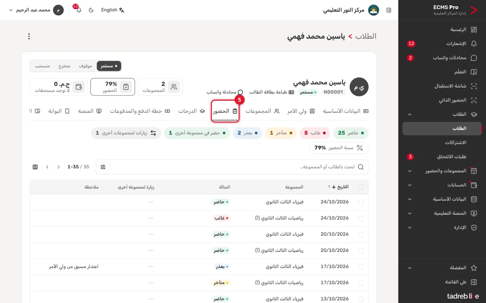Click the 0 ج.م. dues wallet card
486x303 pixels.
[x=58, y=87]
